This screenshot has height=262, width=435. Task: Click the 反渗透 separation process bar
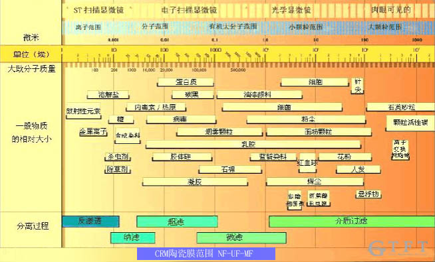(90, 222)
